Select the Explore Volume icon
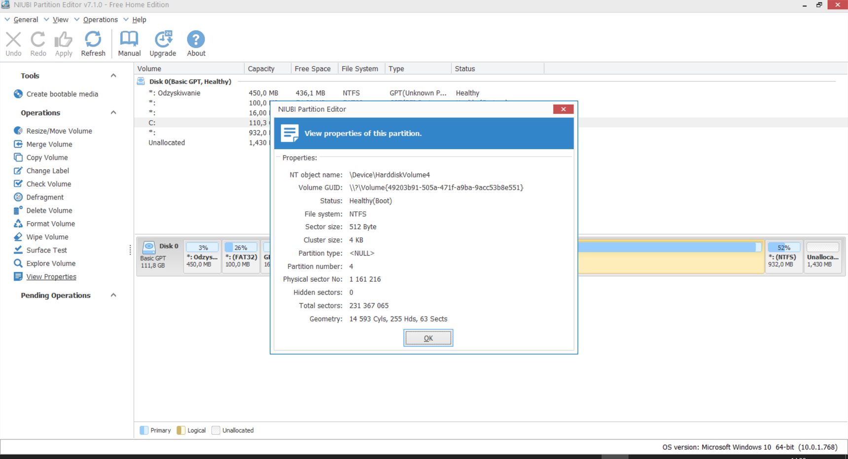The image size is (848, 459). coord(18,263)
